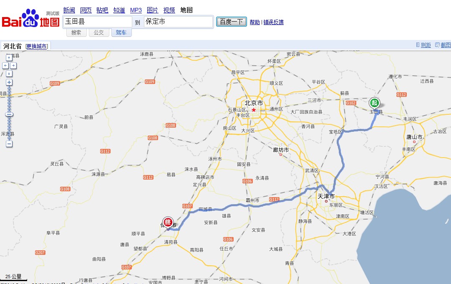Screen dimensions: 451x284
Task: Click the G106 shield near 固安县
Action: [x=247, y=181]
